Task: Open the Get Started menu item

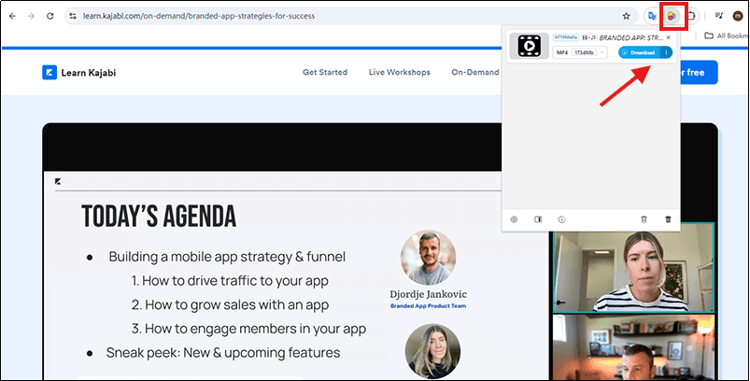Action: point(325,72)
